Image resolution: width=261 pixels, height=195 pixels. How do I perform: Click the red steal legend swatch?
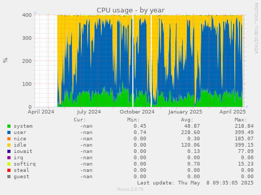tap(9, 170)
